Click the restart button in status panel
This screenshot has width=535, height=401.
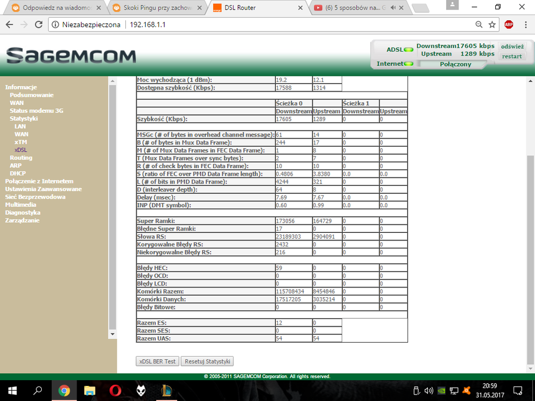[x=512, y=56]
